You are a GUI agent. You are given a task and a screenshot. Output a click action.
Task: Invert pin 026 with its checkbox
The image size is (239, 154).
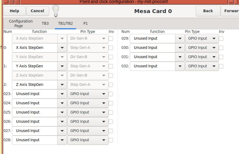(111, 122)
